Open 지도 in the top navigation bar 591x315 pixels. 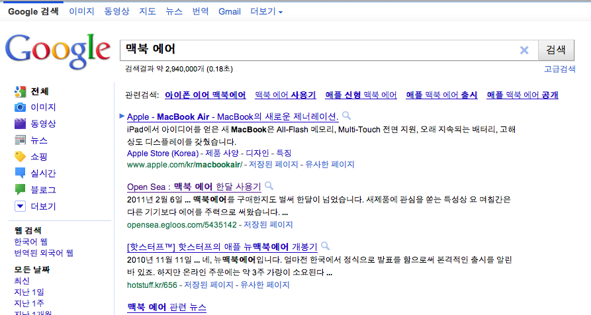148,12
